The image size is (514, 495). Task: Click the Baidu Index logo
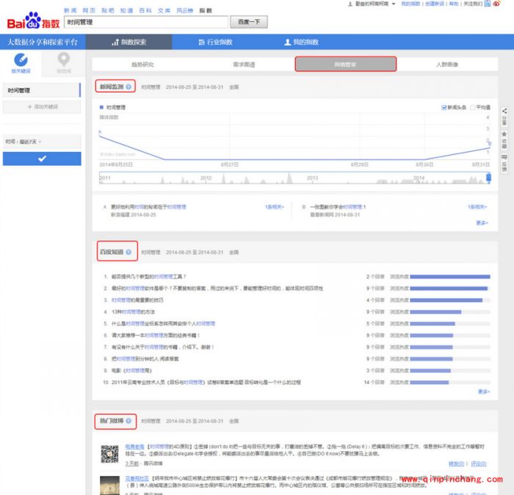(x=33, y=19)
